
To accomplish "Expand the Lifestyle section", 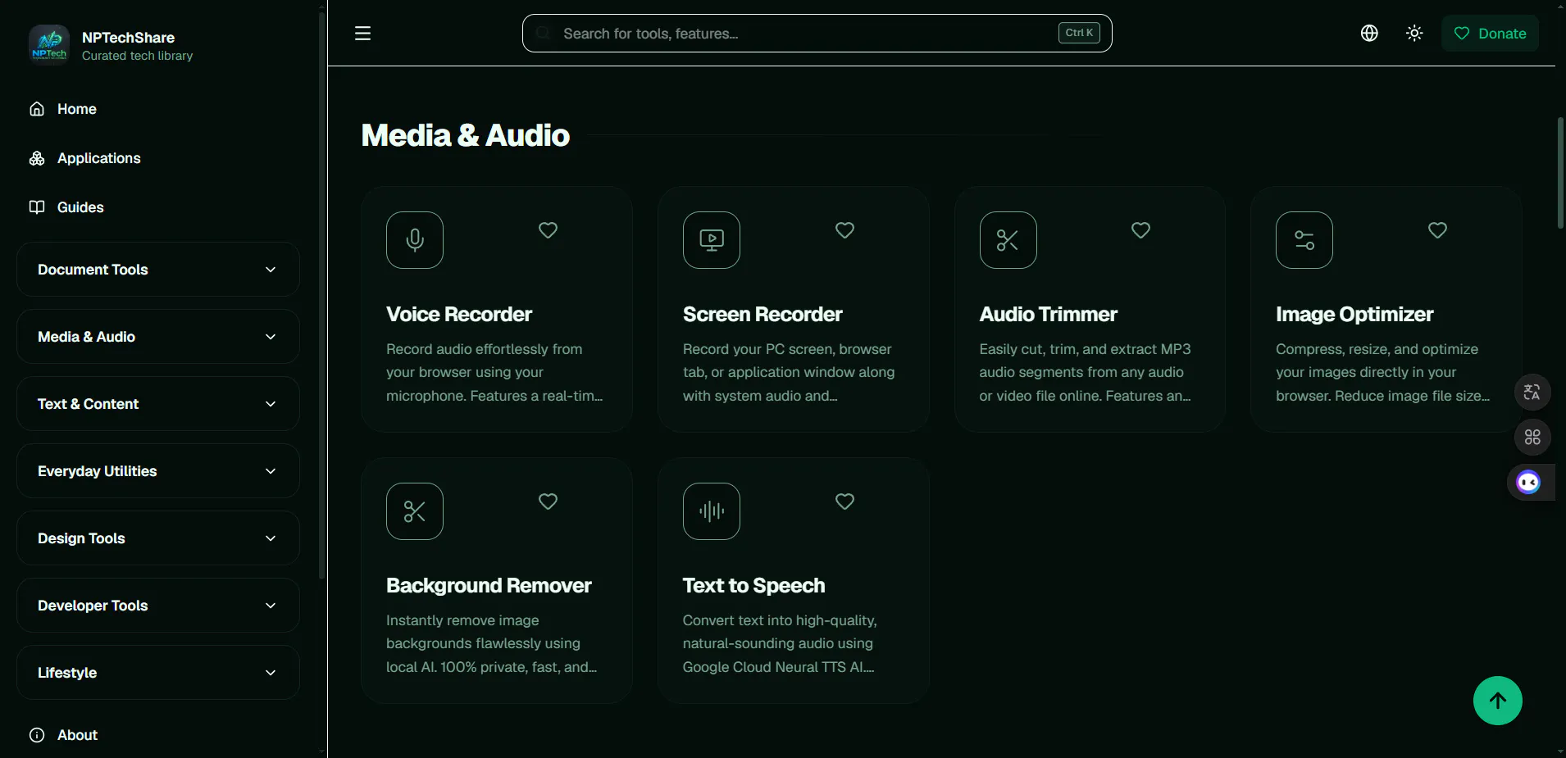I will tap(157, 673).
